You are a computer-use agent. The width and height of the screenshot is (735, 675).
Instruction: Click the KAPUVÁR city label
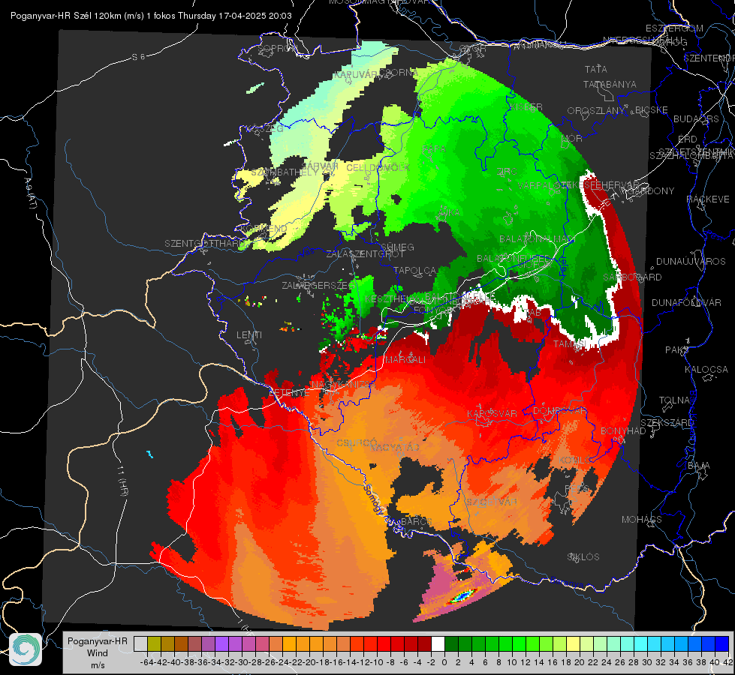pos(357,75)
